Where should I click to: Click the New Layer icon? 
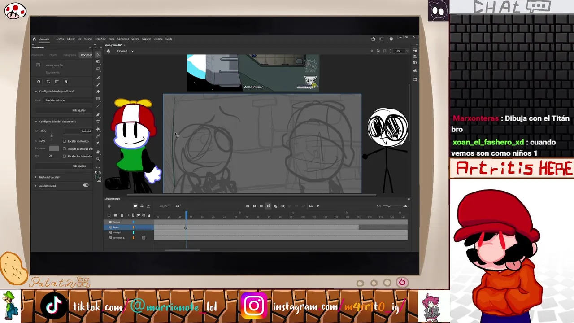tap(109, 215)
